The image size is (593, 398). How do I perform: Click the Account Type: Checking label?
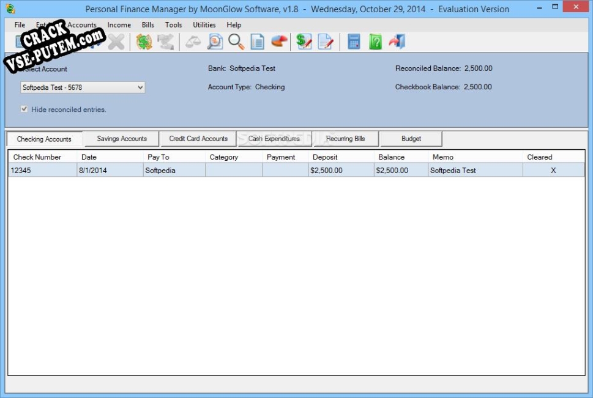(x=246, y=87)
